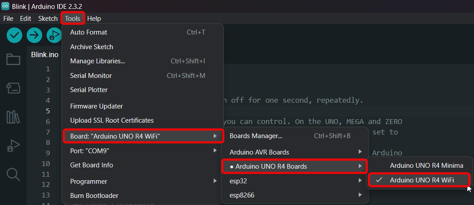Click the word "repeatedly." in the code comment
Screen dimensions: 474x205
tap(339, 101)
